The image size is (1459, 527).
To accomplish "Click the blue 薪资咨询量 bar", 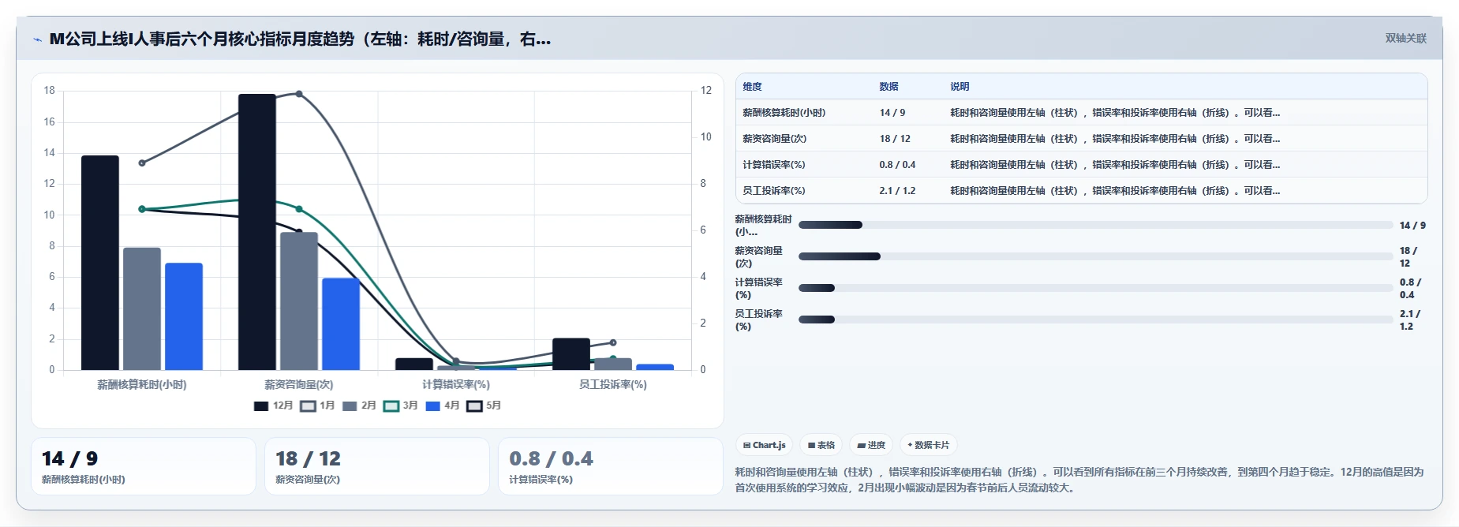I will 341,323.
